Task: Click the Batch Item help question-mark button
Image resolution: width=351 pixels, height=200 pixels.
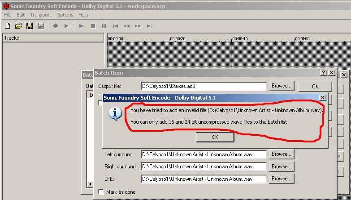Action: [x=324, y=72]
